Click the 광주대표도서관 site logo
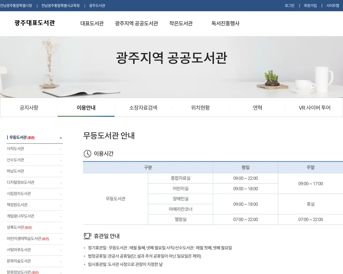 pos(35,23)
